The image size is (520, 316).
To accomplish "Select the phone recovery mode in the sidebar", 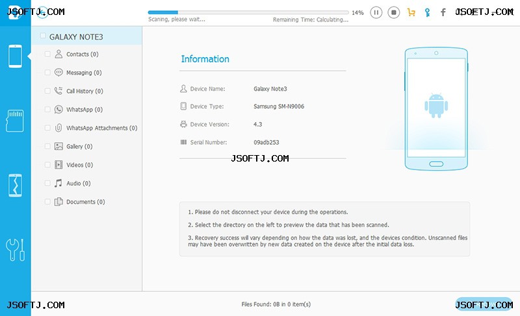I will point(15,56).
